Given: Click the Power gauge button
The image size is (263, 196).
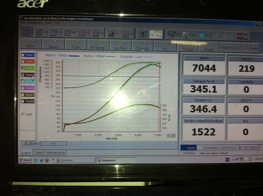Looking at the screenshot, I should [x=209, y=46].
